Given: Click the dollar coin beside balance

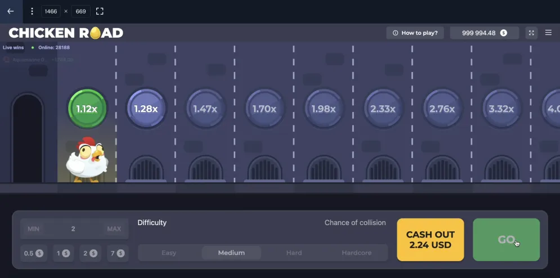Looking at the screenshot, I should (504, 33).
